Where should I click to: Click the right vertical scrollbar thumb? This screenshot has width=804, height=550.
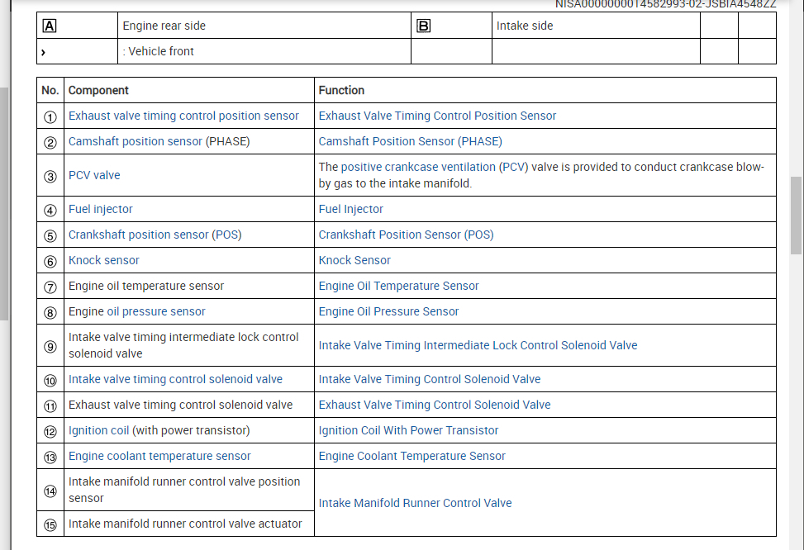797,215
